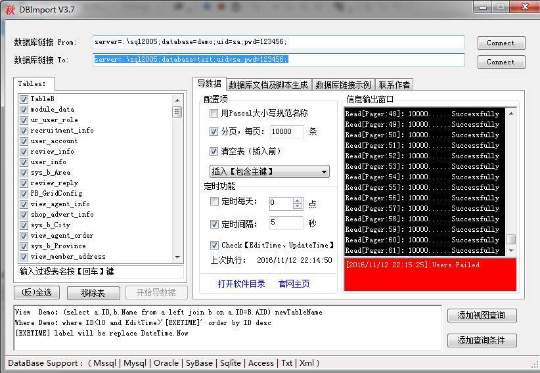Click the table filter input 输入过滤表名按【回车】键
The height and width of the screenshot is (373, 540).
pyautogui.click(x=101, y=271)
